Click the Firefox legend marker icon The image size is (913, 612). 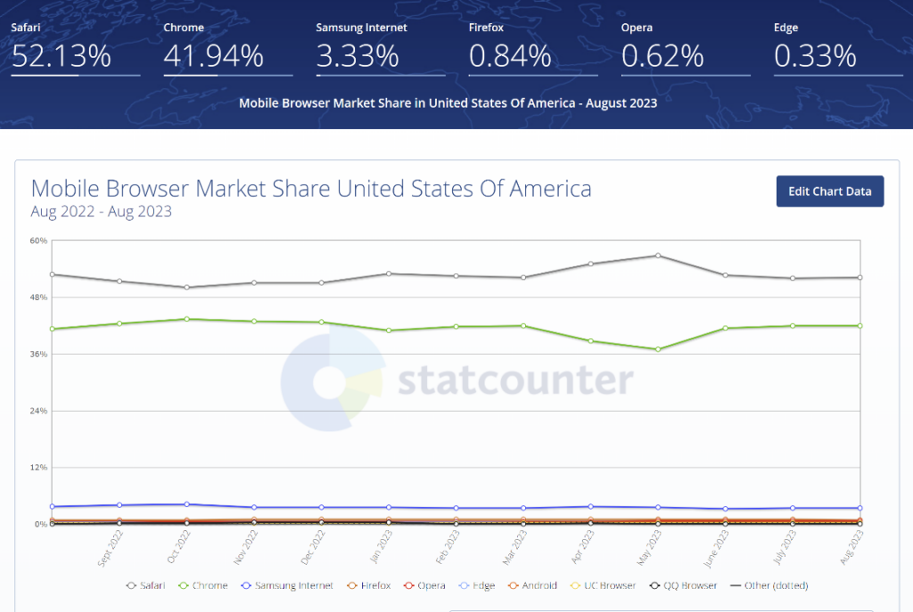353,585
